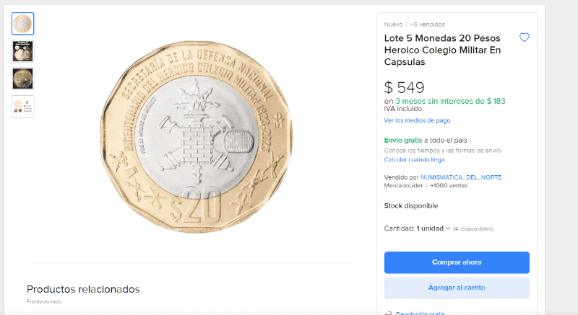Click the Productos relacionados heading
This screenshot has height=315, width=578.
click(x=83, y=289)
